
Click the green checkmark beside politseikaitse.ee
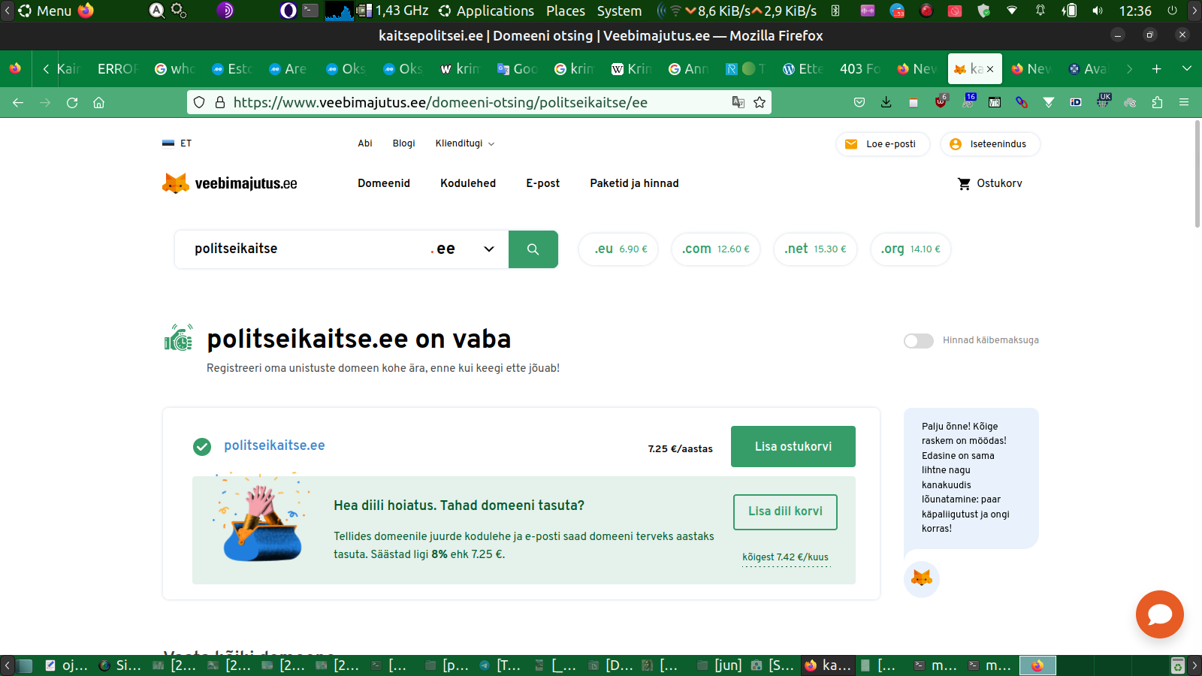(202, 447)
